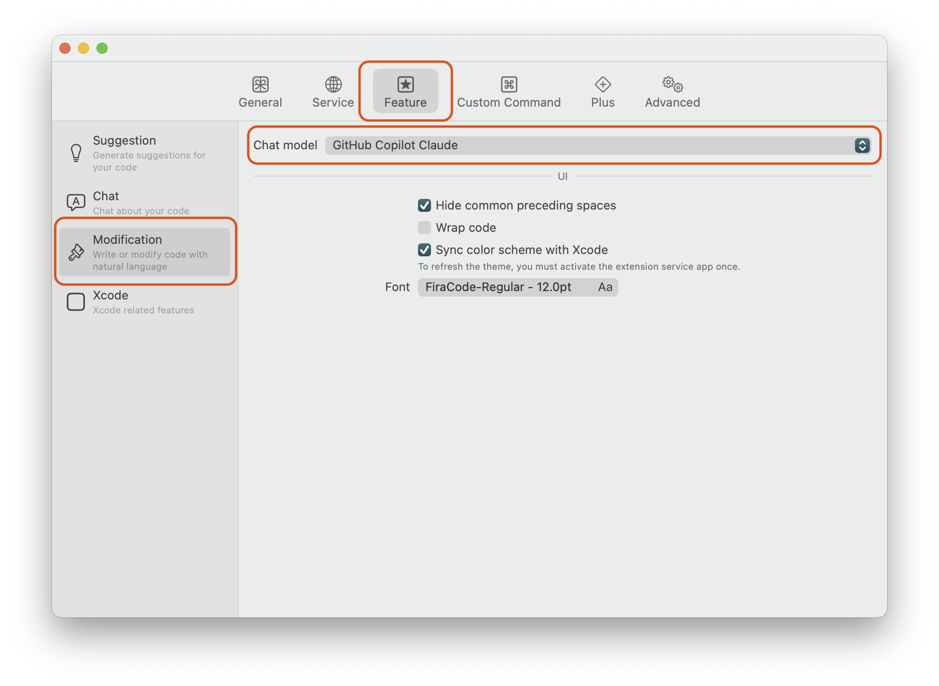939x686 pixels.
Task: Open Advanced settings via the gears icon
Action: pyautogui.click(x=671, y=85)
